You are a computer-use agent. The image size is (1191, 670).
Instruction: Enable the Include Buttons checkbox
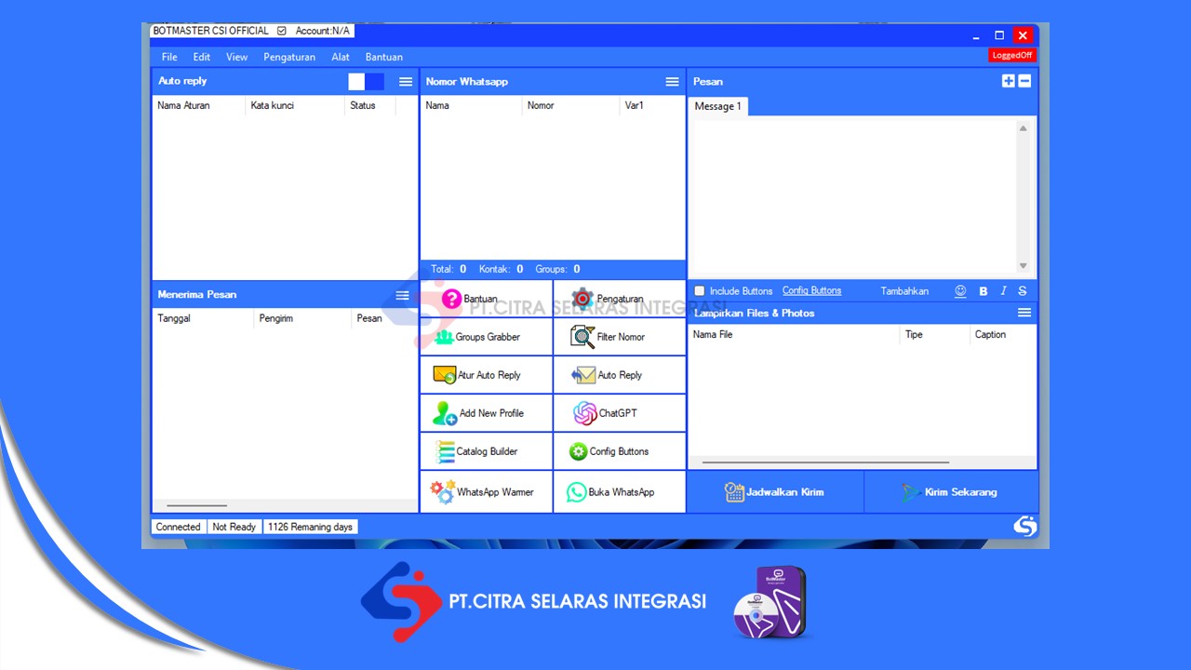tap(700, 291)
